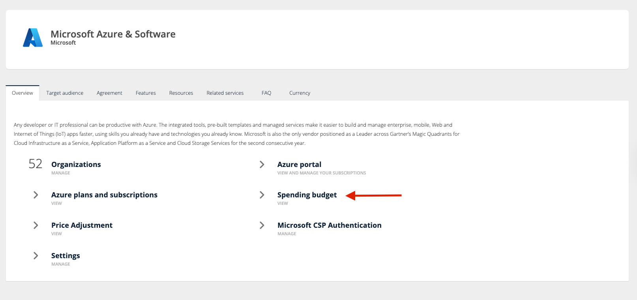
Task: Select the Currency tab
Action: click(x=300, y=93)
